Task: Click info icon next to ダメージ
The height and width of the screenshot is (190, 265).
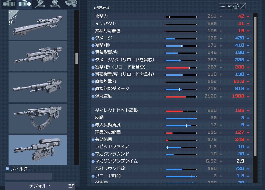Action: [x=93, y=38]
